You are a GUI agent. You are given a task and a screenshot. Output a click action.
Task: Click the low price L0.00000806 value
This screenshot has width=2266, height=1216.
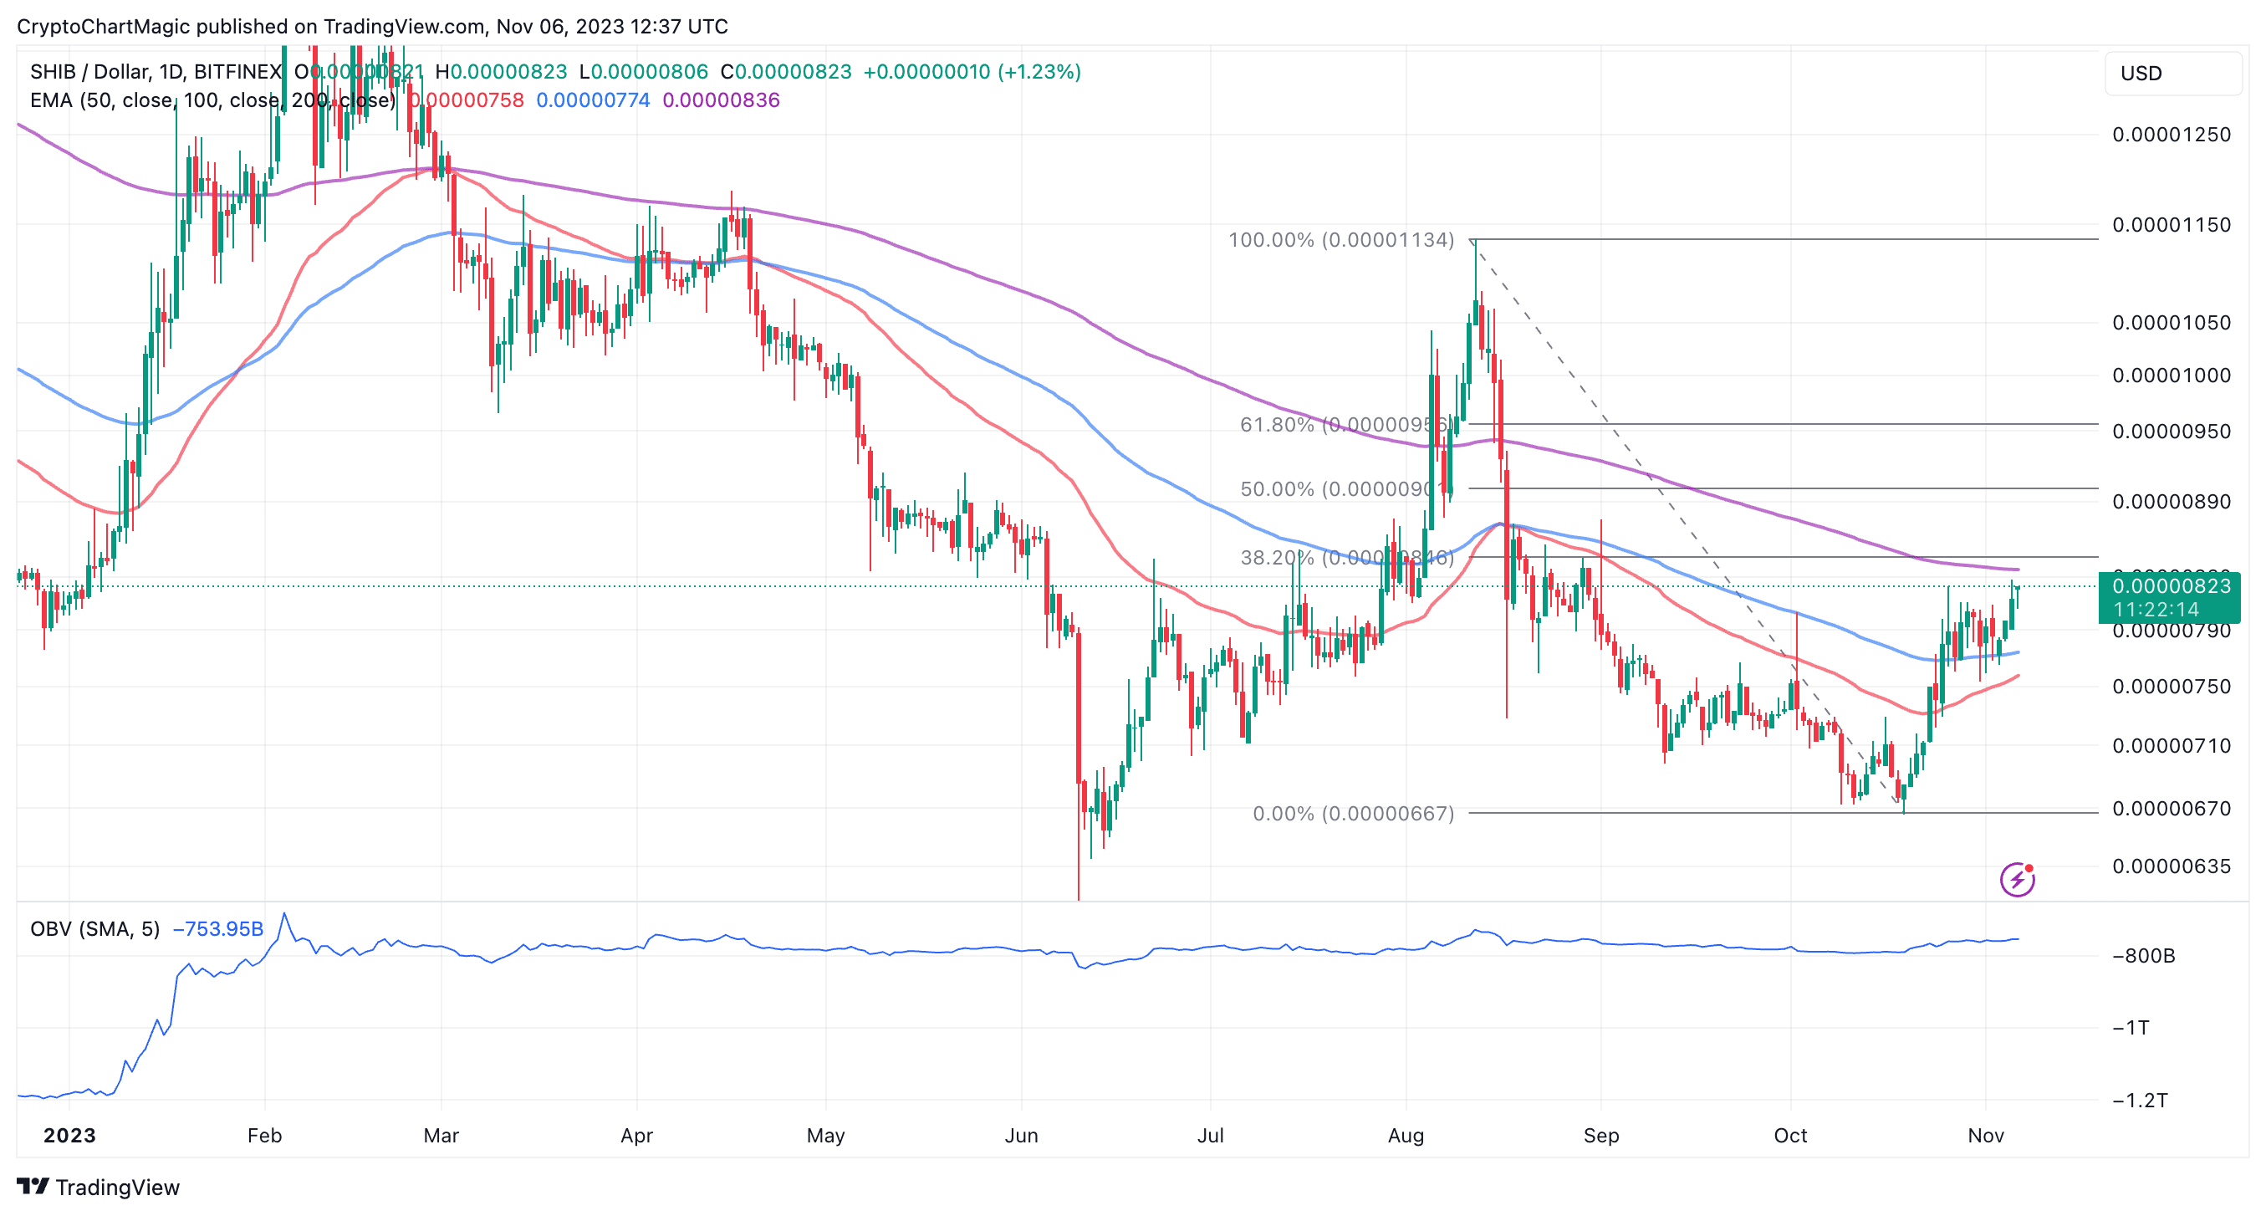(643, 71)
